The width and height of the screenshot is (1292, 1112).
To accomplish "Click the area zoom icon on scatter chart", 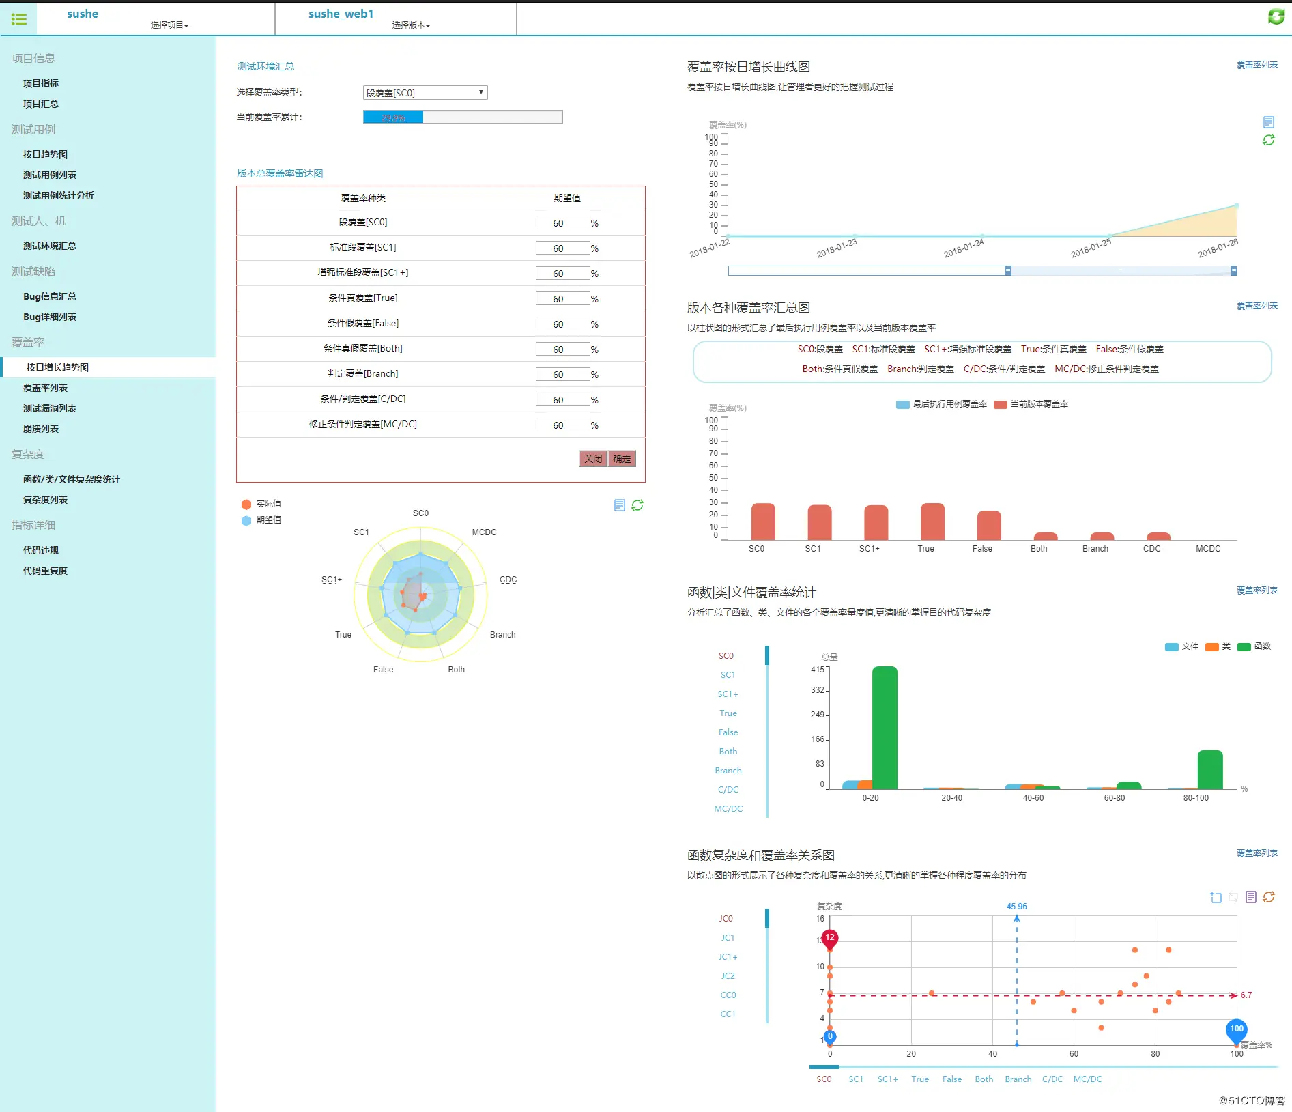I will 1216,897.
